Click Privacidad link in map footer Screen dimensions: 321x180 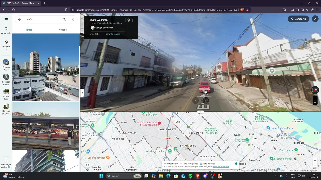point(294,171)
